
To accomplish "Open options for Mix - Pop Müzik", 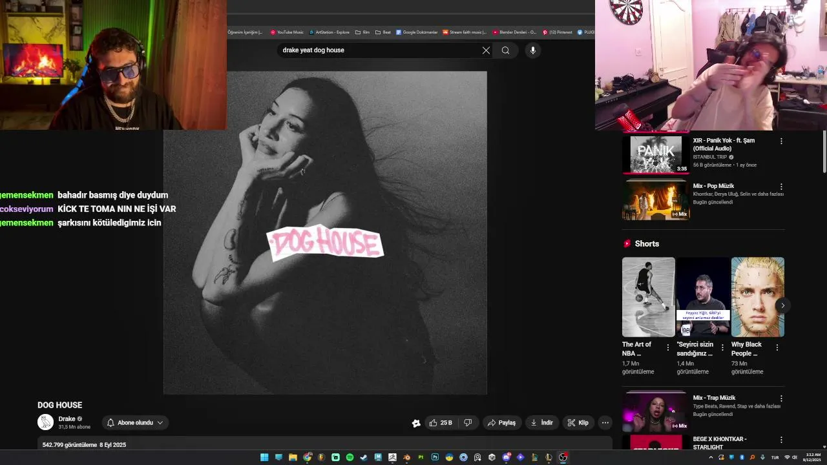I will point(781,187).
